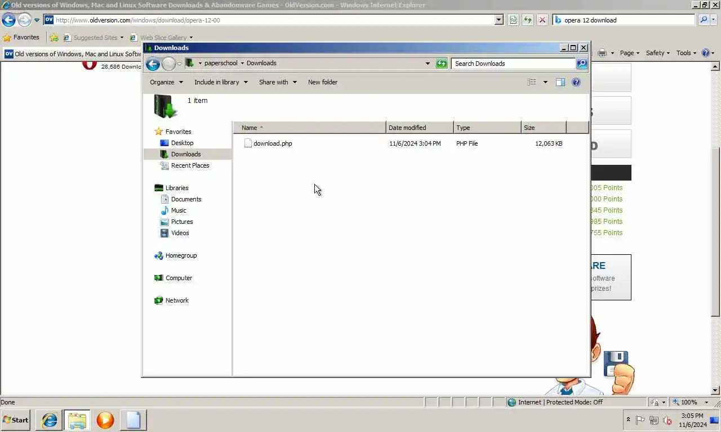Open the IE address bar dropdown arrow

coord(499,20)
